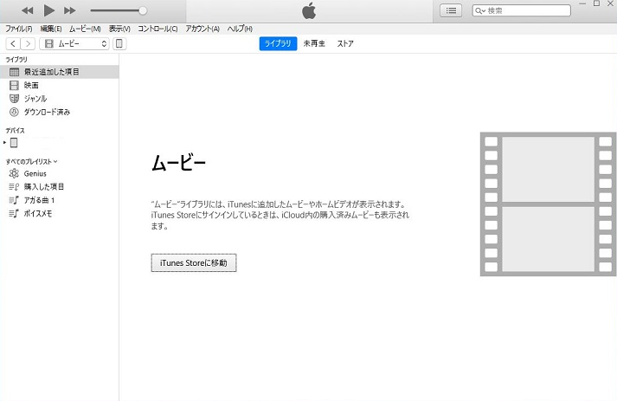The image size is (617, 401).
Task: Select 映画 in the library sidebar
Action: (x=59, y=86)
